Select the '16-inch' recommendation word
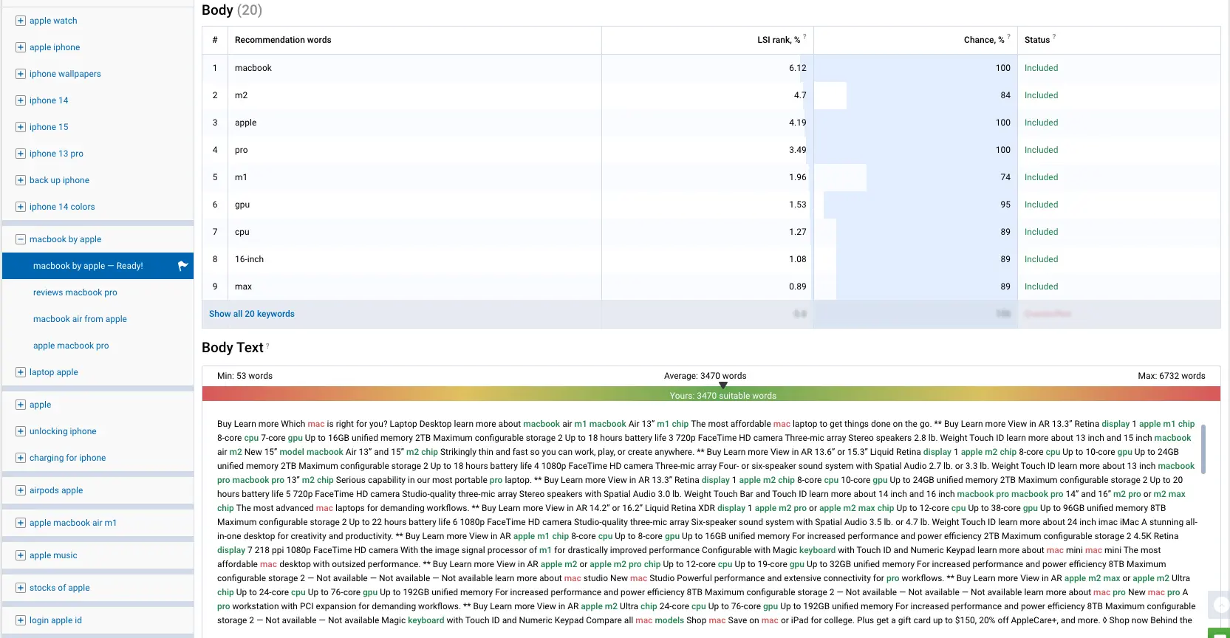Viewport: 1230px width, 638px height. (249, 259)
